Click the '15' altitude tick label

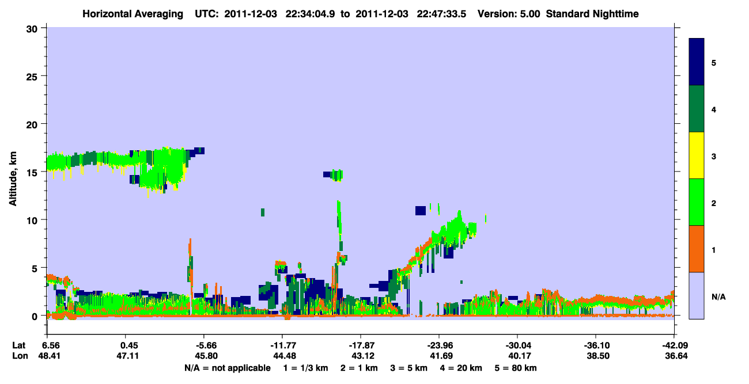tap(33, 172)
